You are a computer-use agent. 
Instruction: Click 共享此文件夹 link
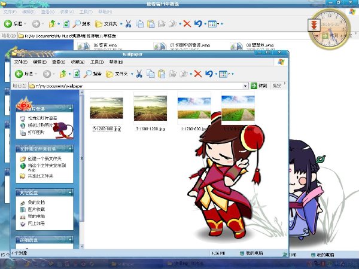[x=40, y=176]
